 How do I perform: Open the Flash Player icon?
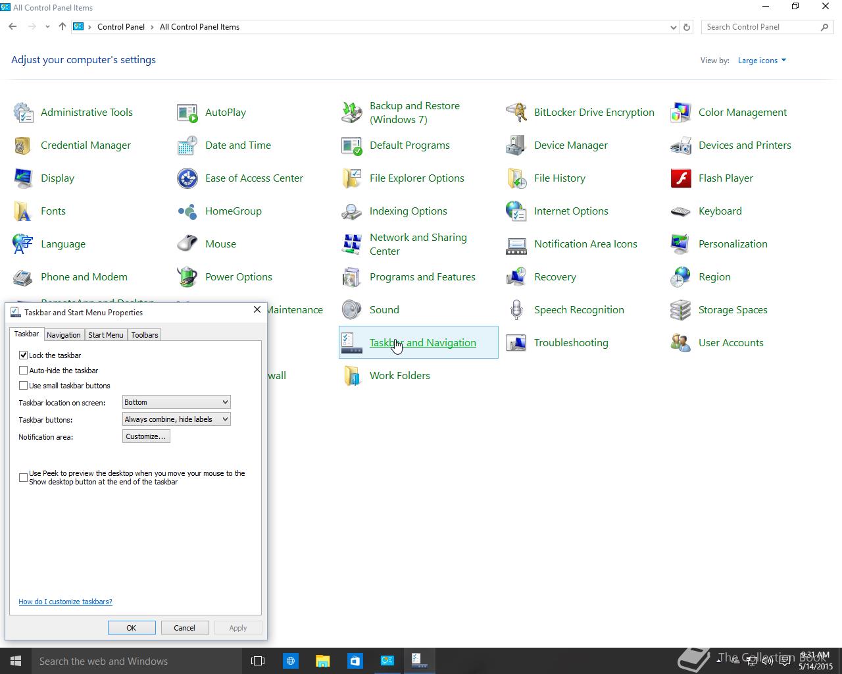681,178
